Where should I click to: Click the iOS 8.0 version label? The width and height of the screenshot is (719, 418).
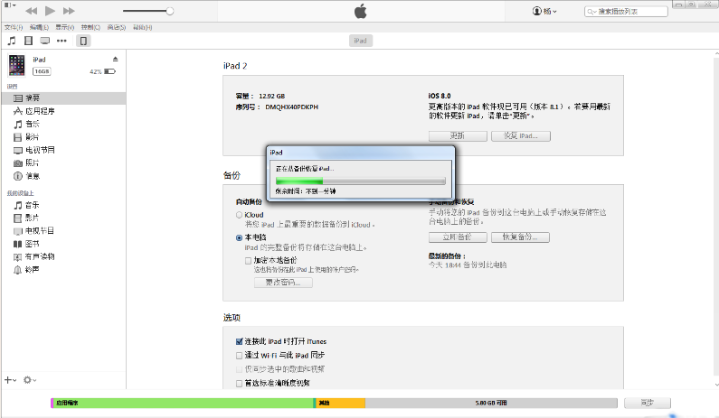[440, 96]
